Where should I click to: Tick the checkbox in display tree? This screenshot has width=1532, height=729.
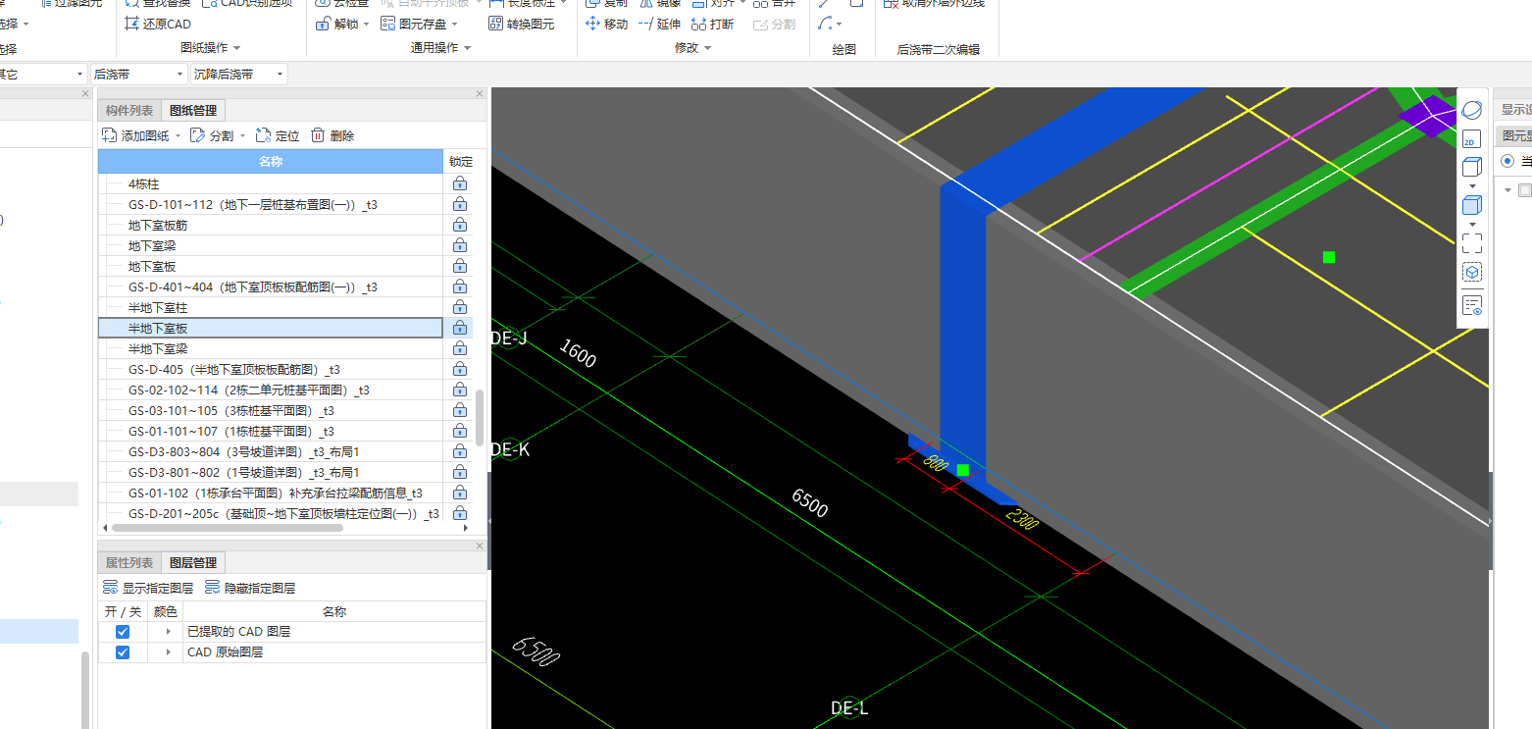point(1524,190)
